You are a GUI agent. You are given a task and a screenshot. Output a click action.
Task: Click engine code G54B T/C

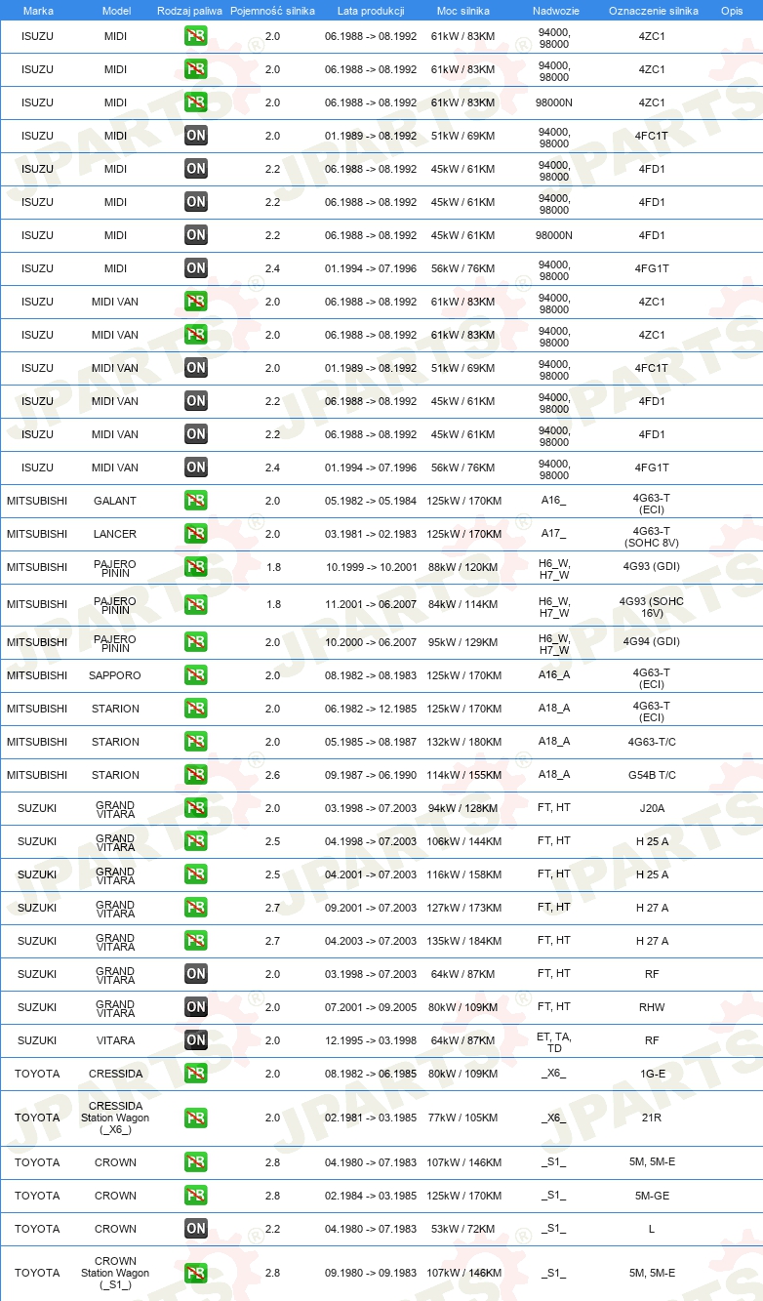point(652,775)
